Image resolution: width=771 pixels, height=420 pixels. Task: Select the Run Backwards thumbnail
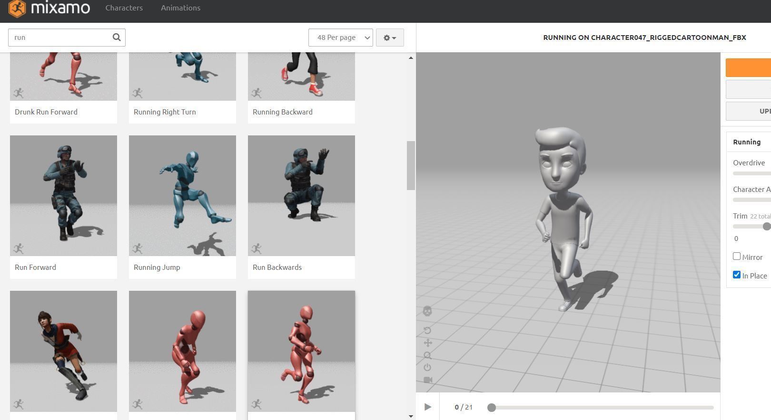[301, 196]
